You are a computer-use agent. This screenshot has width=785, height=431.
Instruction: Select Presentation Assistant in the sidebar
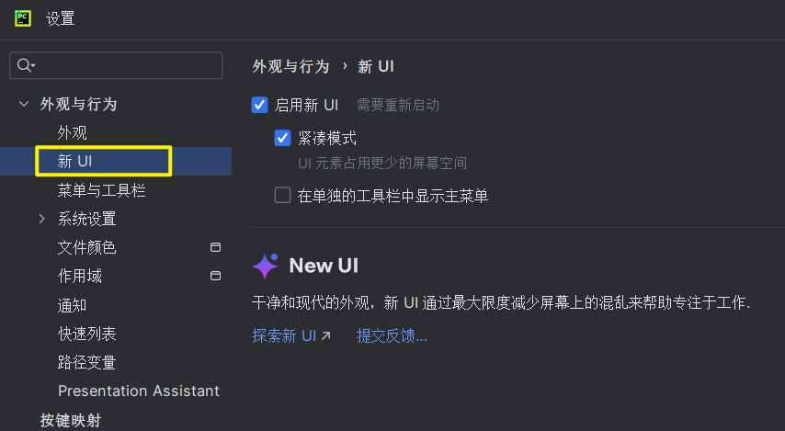138,391
